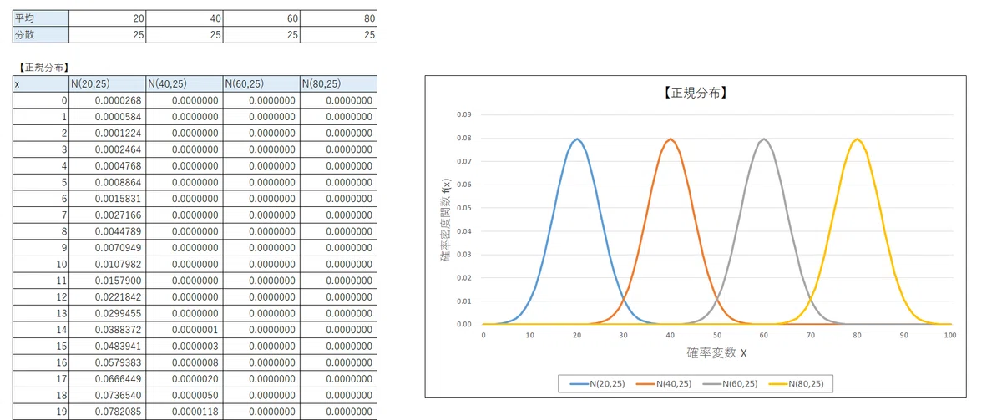The width and height of the screenshot is (1002, 420).
Task: Click the 【正規分布】 label above the table
Action: coord(42,67)
